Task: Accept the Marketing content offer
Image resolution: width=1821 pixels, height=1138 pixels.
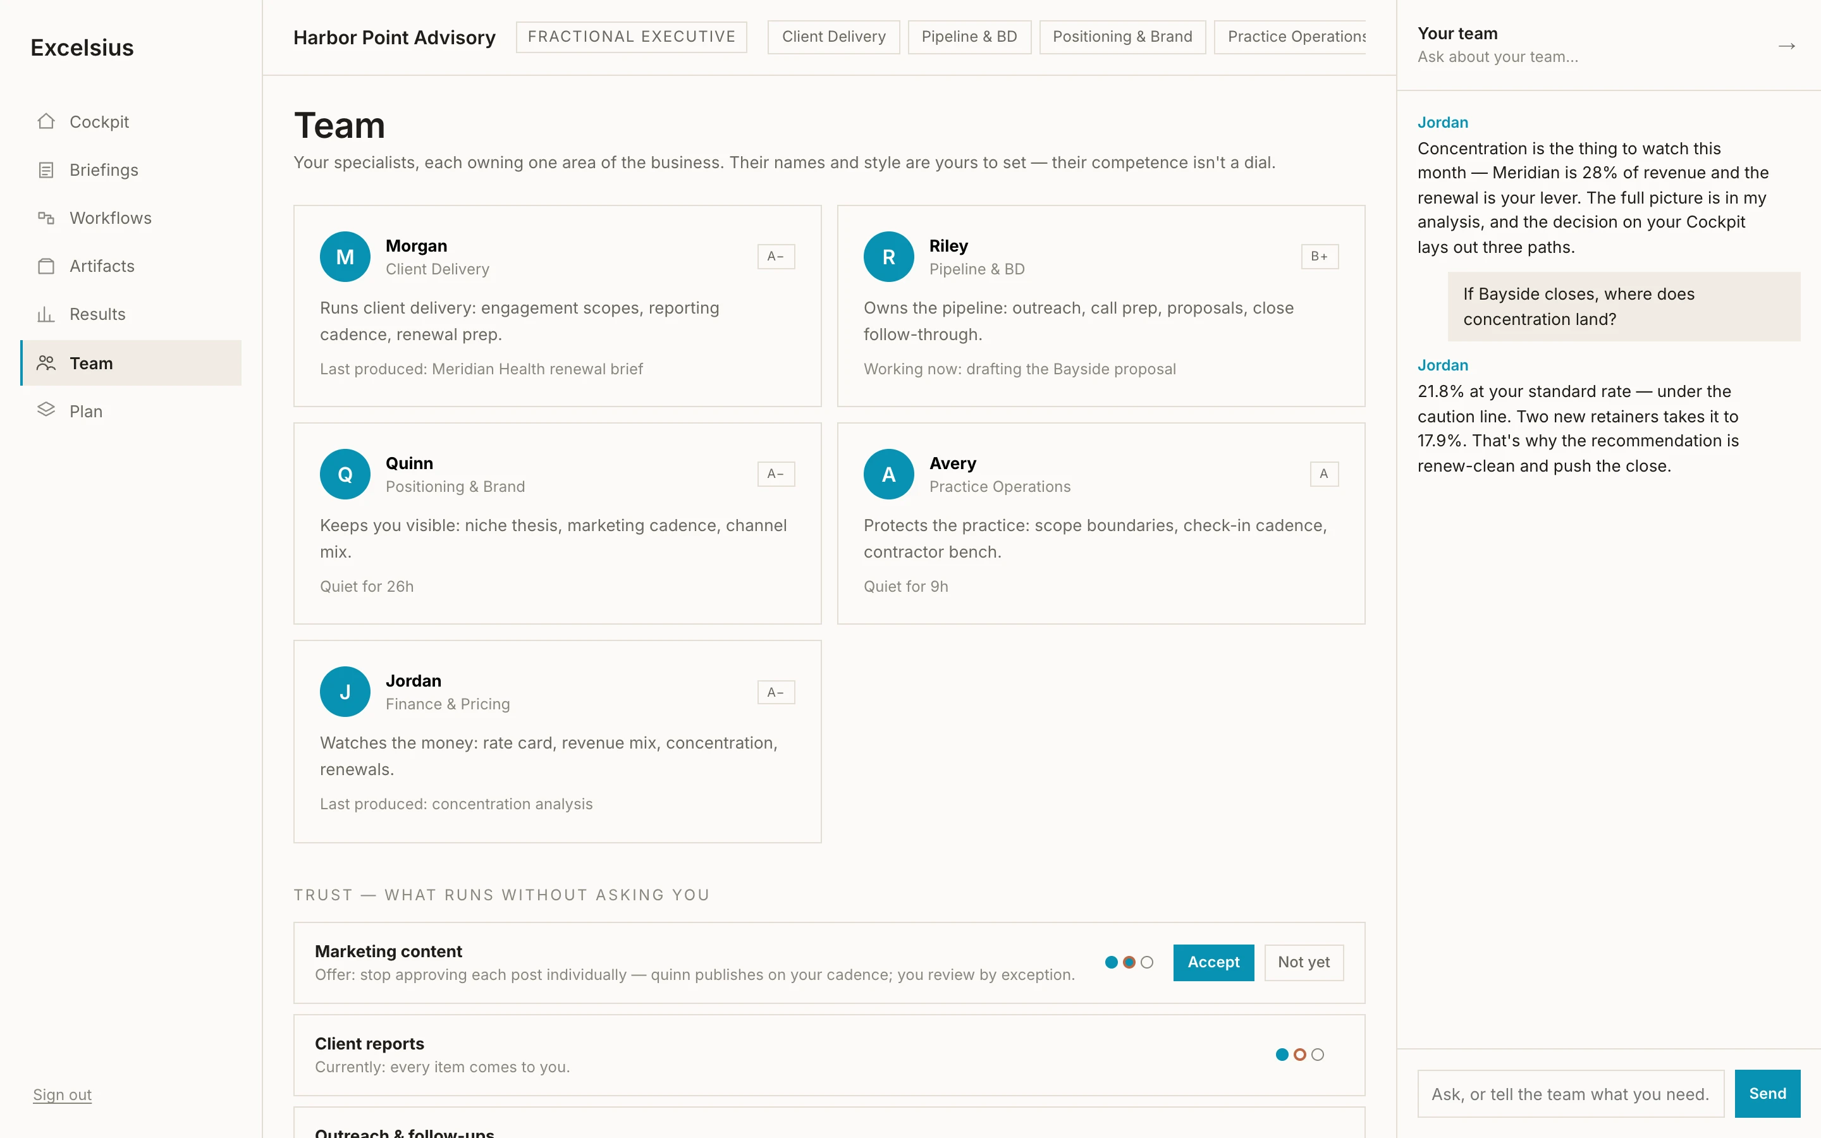Action: (1213, 963)
